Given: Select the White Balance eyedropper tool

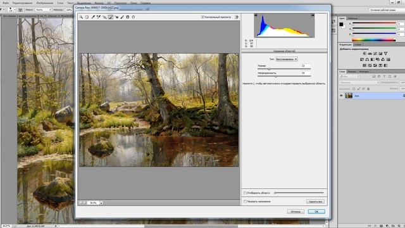Looking at the screenshot, I should click(93, 17).
